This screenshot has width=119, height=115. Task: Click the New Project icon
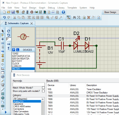[x=4, y=12]
